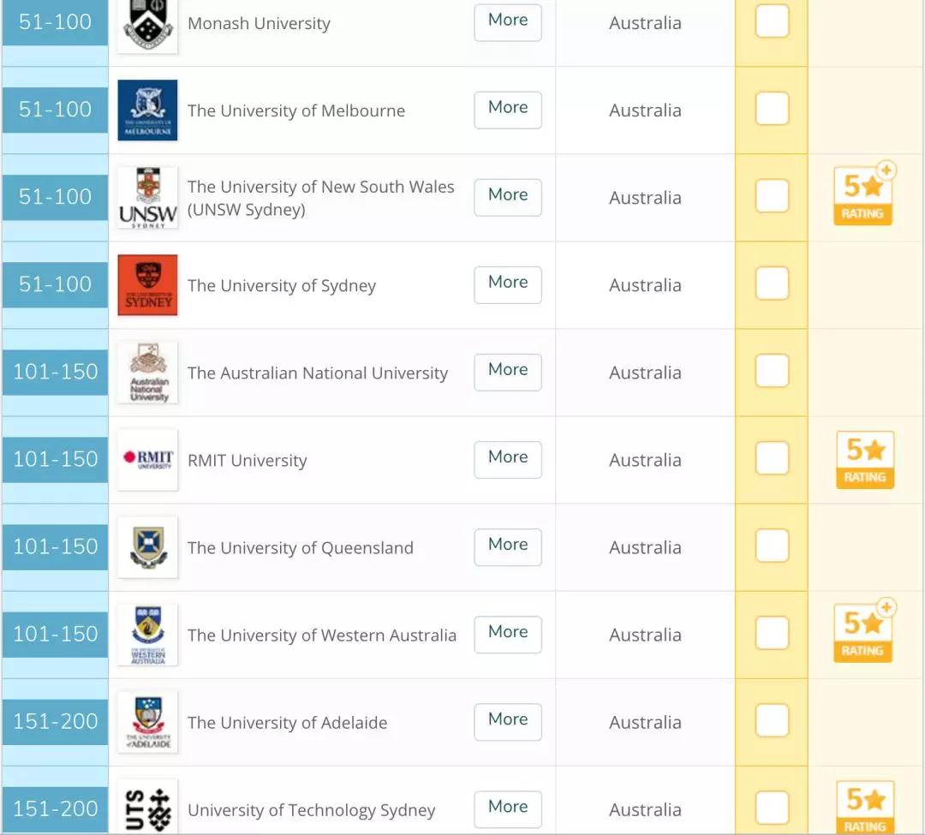The height and width of the screenshot is (835, 925).
Task: Click the University of Western Australia logo
Action: tap(147, 635)
